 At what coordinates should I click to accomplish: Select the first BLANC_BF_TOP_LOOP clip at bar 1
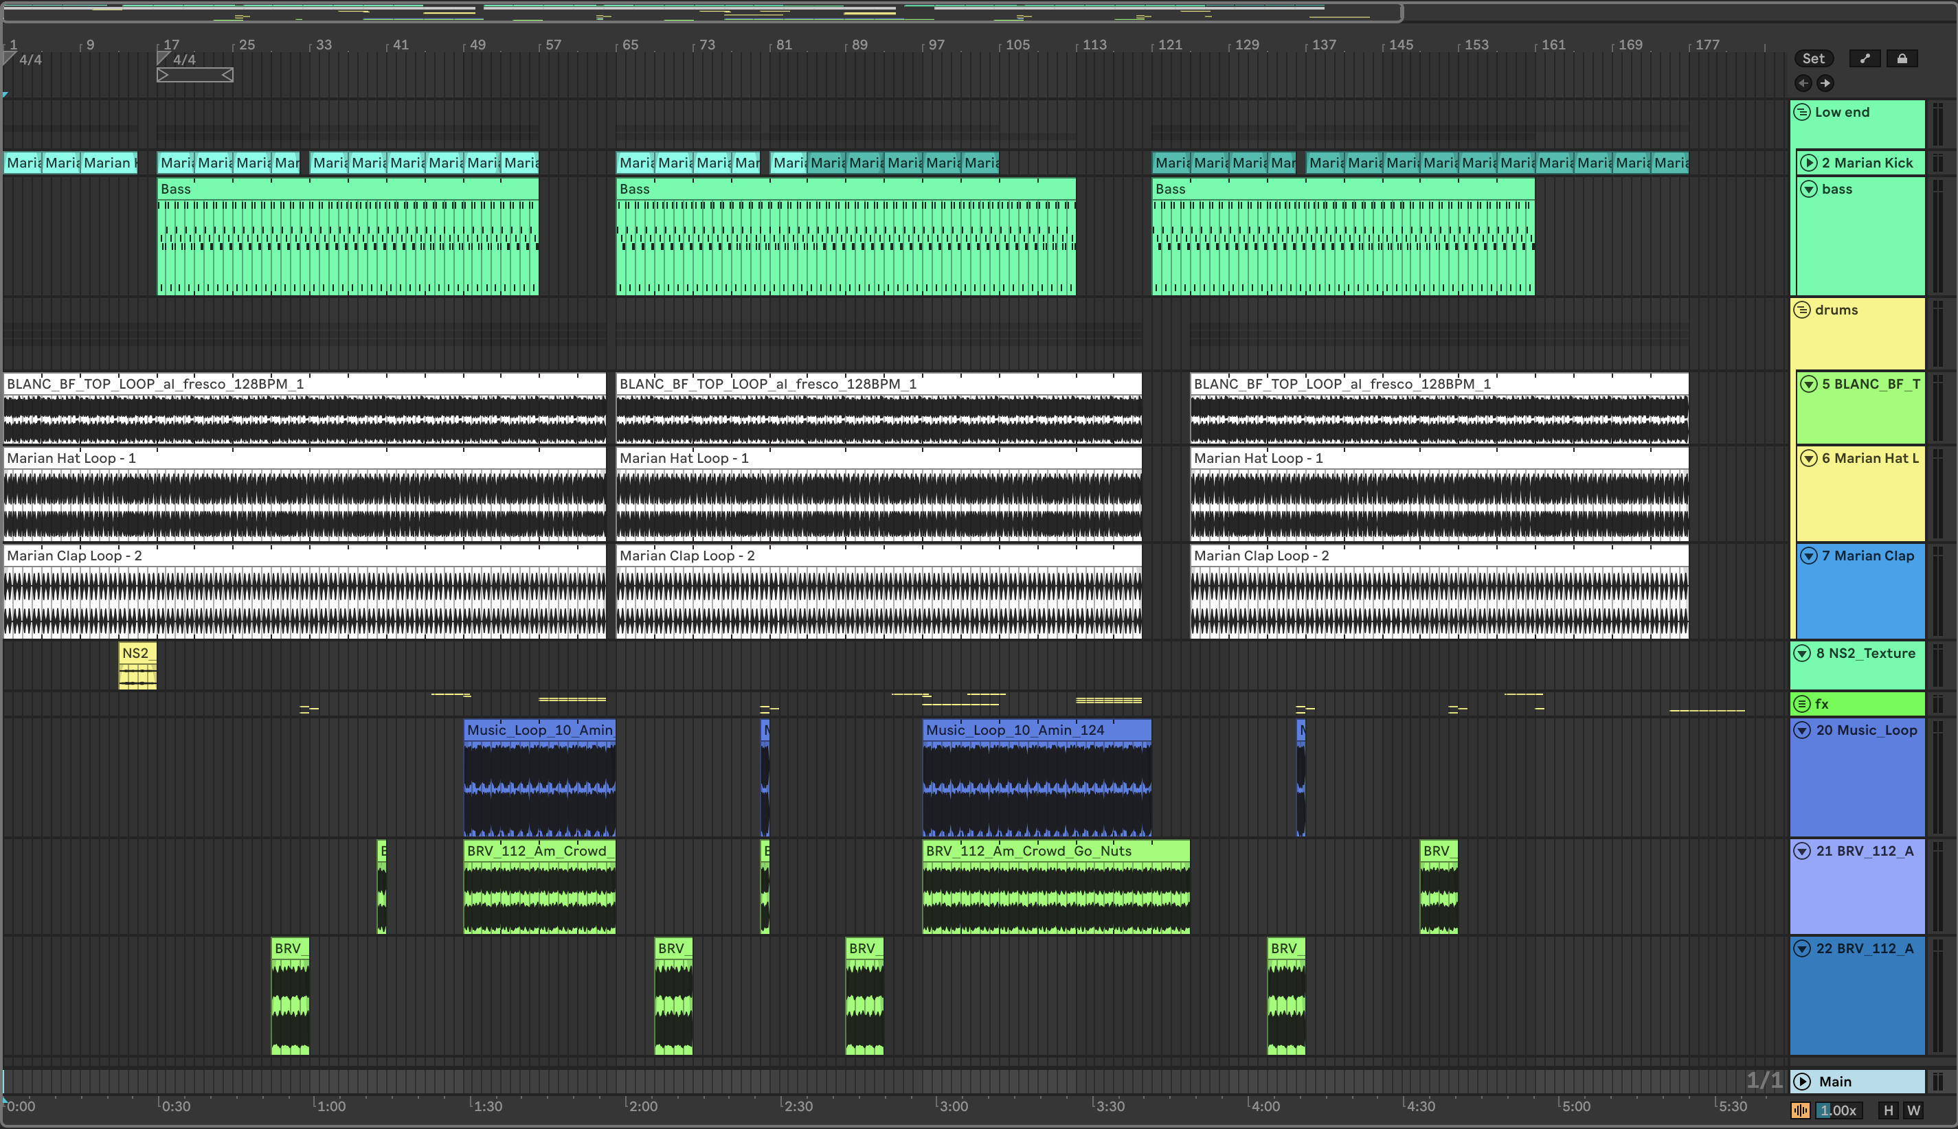[305, 408]
